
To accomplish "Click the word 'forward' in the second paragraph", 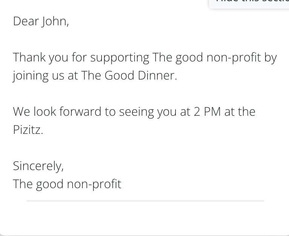I will click(80, 112).
